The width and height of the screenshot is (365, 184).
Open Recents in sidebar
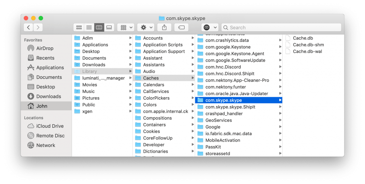[x=45, y=58]
